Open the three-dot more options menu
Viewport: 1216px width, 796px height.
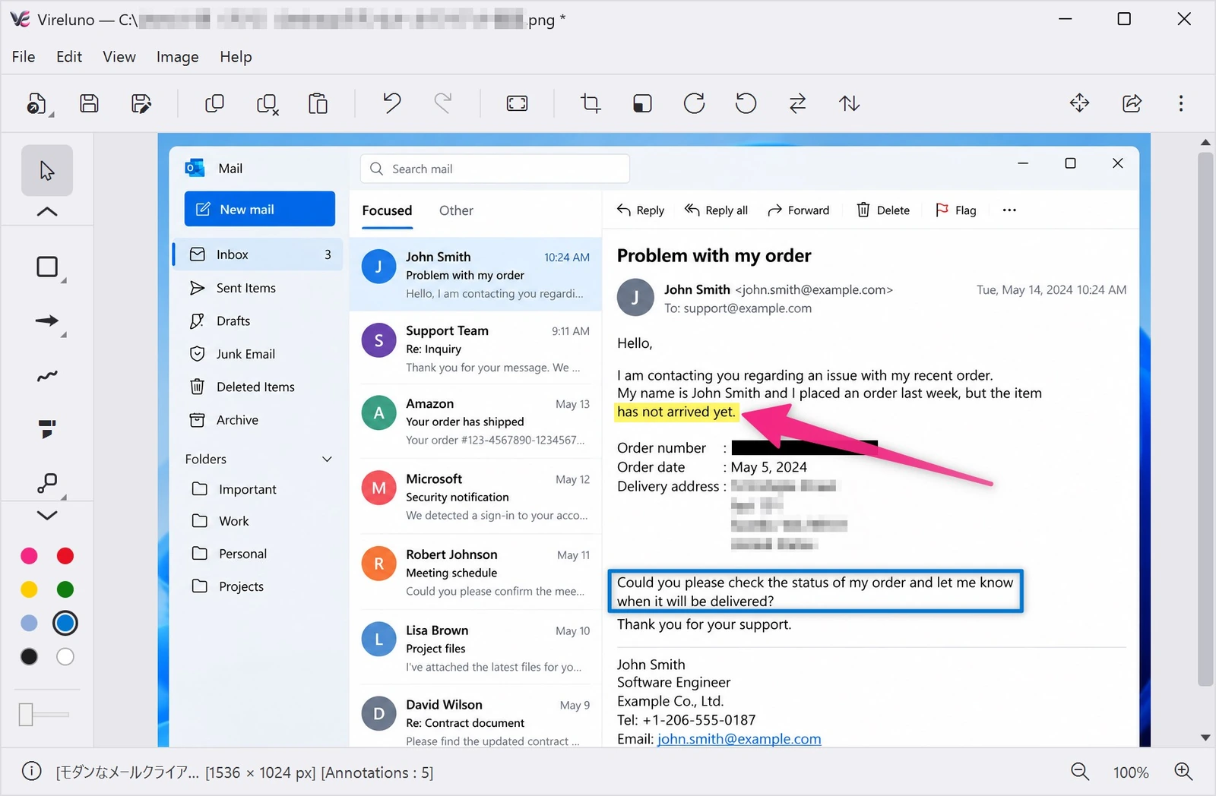[1181, 103]
